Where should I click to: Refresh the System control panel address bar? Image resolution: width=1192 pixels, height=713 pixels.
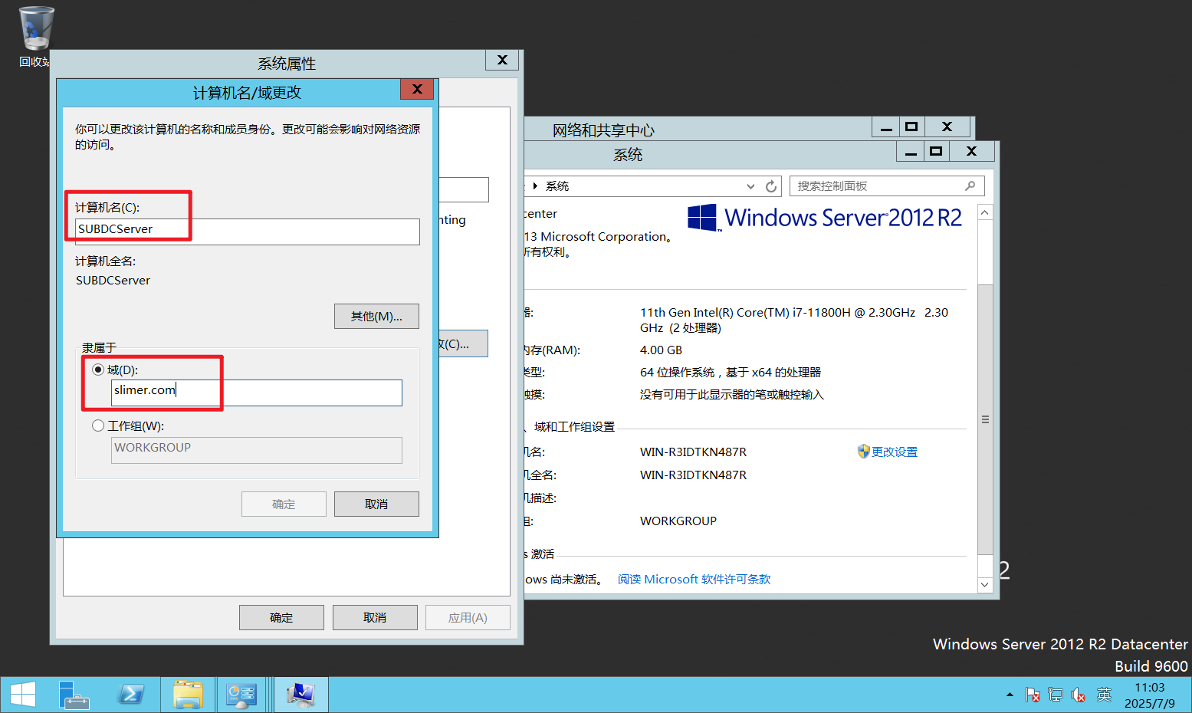[x=771, y=186]
